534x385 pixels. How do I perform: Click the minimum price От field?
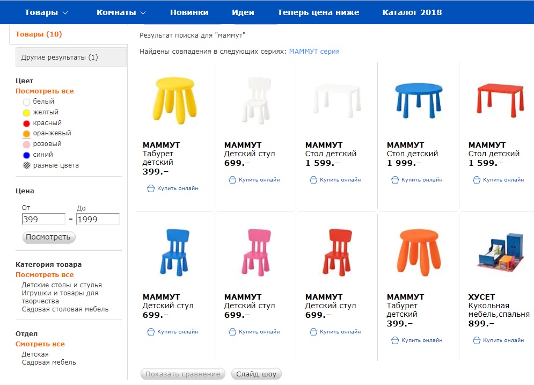point(43,219)
